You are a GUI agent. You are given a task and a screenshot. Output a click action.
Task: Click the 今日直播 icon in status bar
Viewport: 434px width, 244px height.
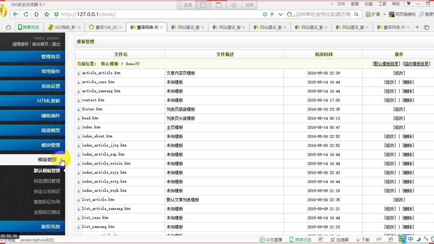[262, 240]
